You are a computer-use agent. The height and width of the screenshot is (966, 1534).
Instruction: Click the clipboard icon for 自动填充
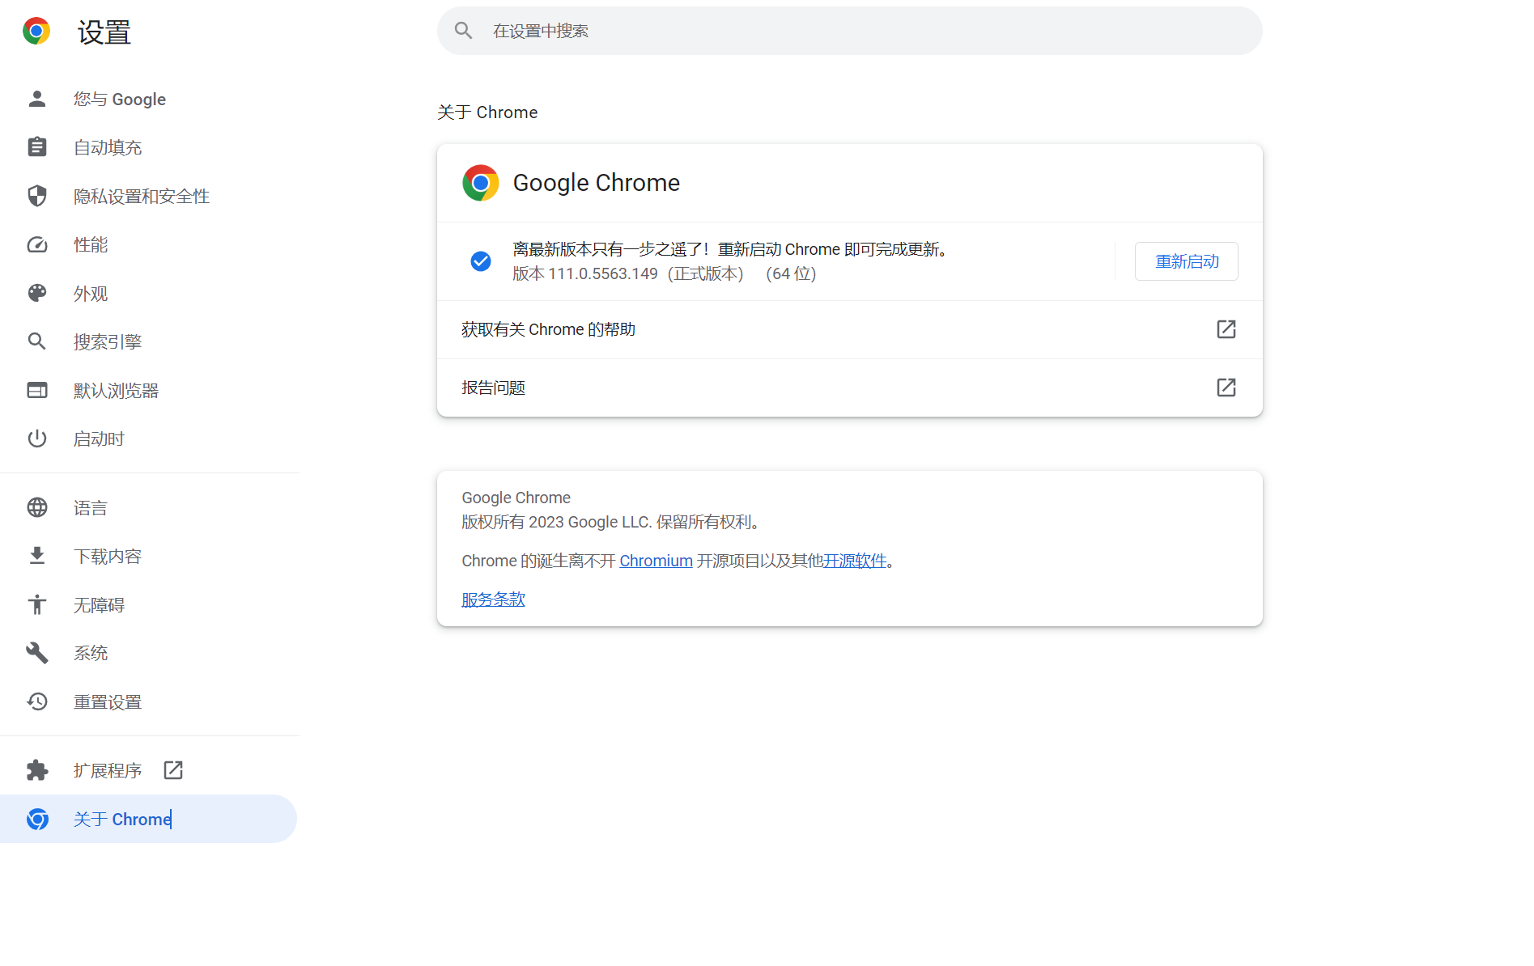click(37, 147)
